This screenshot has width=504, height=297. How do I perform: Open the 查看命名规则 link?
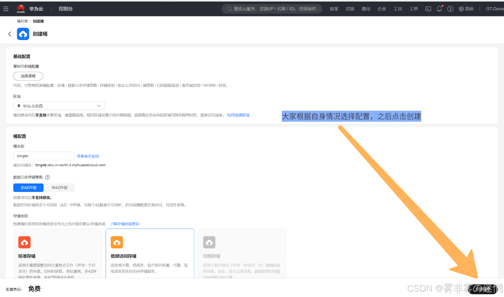pos(88,156)
